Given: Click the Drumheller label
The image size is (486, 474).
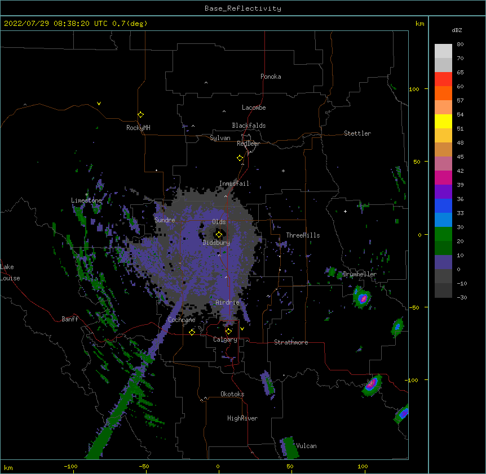Looking at the screenshot, I should pyautogui.click(x=360, y=274).
